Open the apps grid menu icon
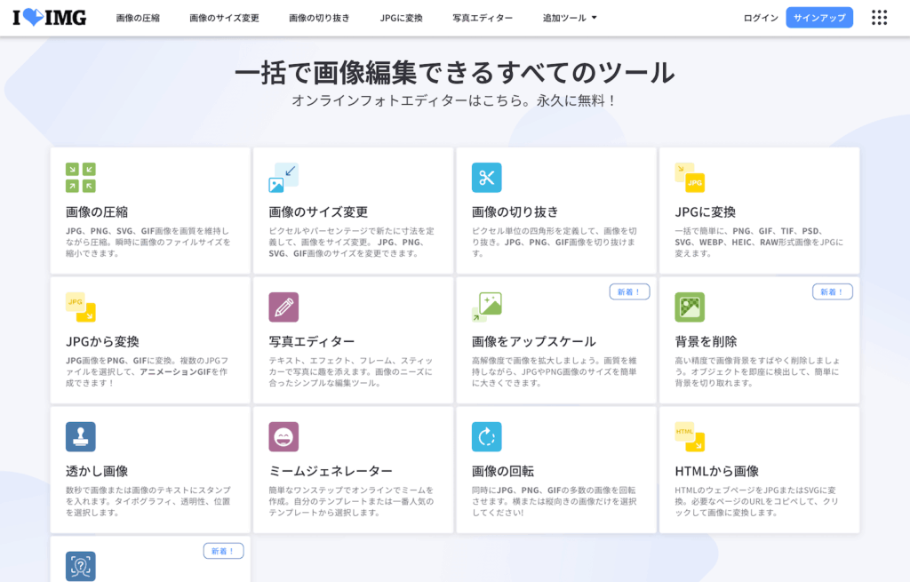This screenshot has height=582, width=910. click(879, 18)
